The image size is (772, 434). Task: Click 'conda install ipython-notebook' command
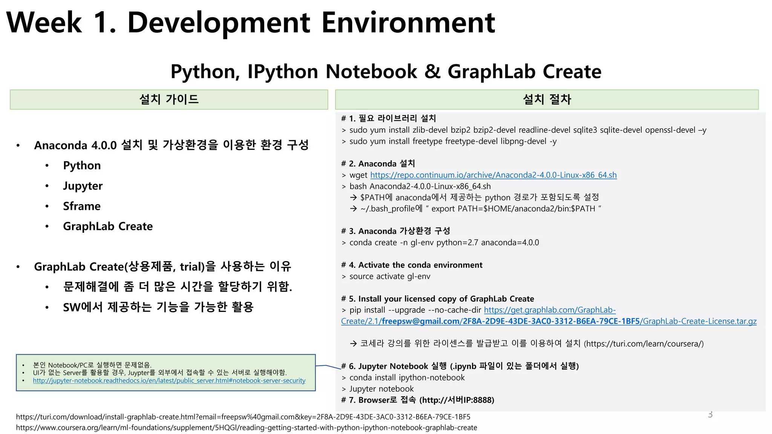pyautogui.click(x=407, y=378)
